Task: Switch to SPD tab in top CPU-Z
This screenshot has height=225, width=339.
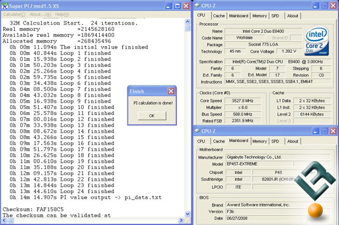Action: click(x=276, y=16)
